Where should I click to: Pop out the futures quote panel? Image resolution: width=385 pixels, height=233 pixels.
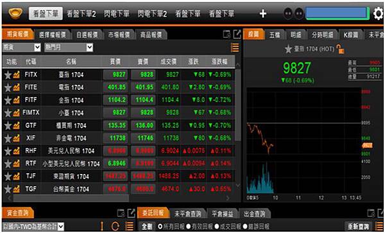[x=237, y=35]
